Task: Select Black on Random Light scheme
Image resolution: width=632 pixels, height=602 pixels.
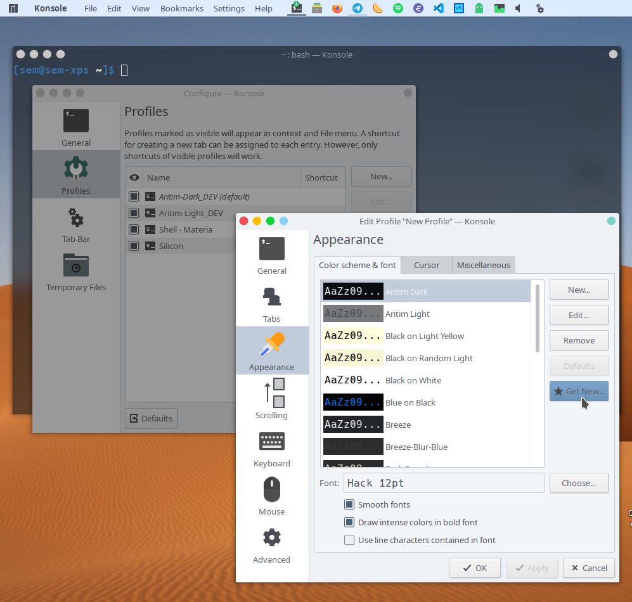Action: tap(426, 358)
